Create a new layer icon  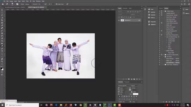(137, 79)
